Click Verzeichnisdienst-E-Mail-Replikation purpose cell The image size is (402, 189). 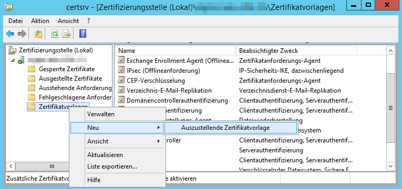coord(290,91)
